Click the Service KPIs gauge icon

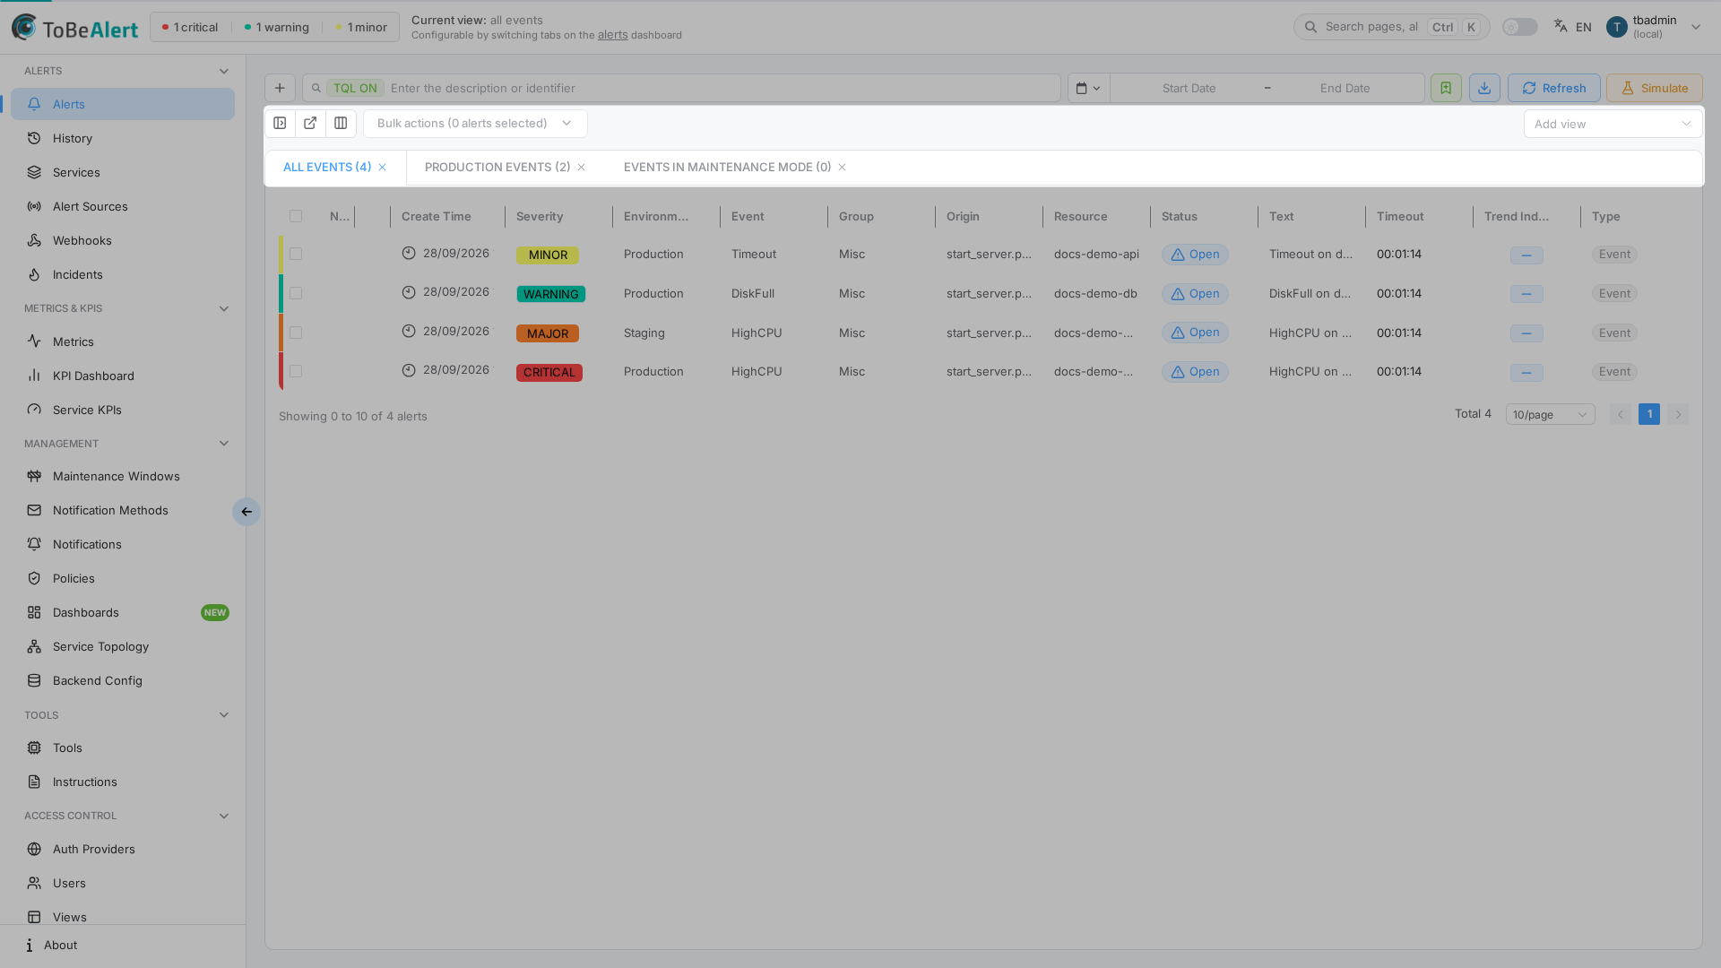(x=34, y=410)
